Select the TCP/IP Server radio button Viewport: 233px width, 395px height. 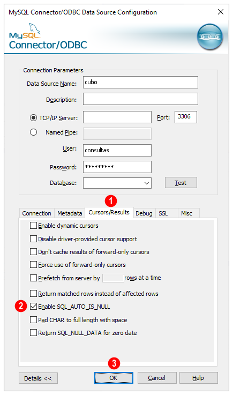point(34,118)
